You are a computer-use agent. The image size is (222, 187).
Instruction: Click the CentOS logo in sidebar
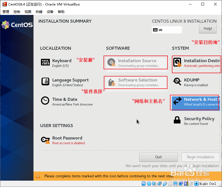(x=17, y=25)
